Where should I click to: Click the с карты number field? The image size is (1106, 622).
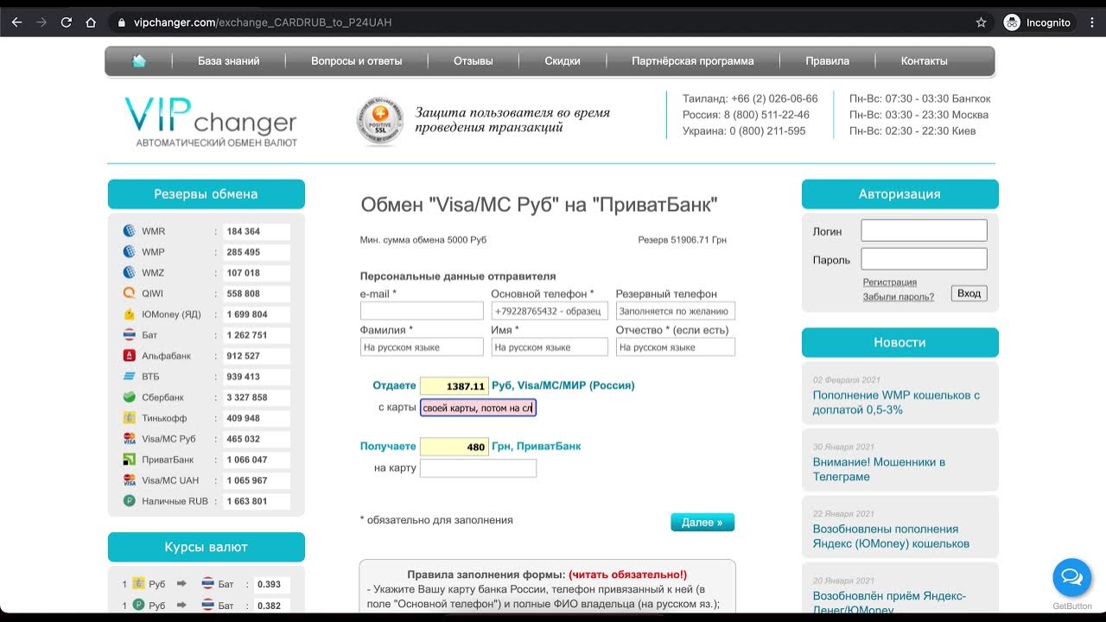click(x=478, y=408)
